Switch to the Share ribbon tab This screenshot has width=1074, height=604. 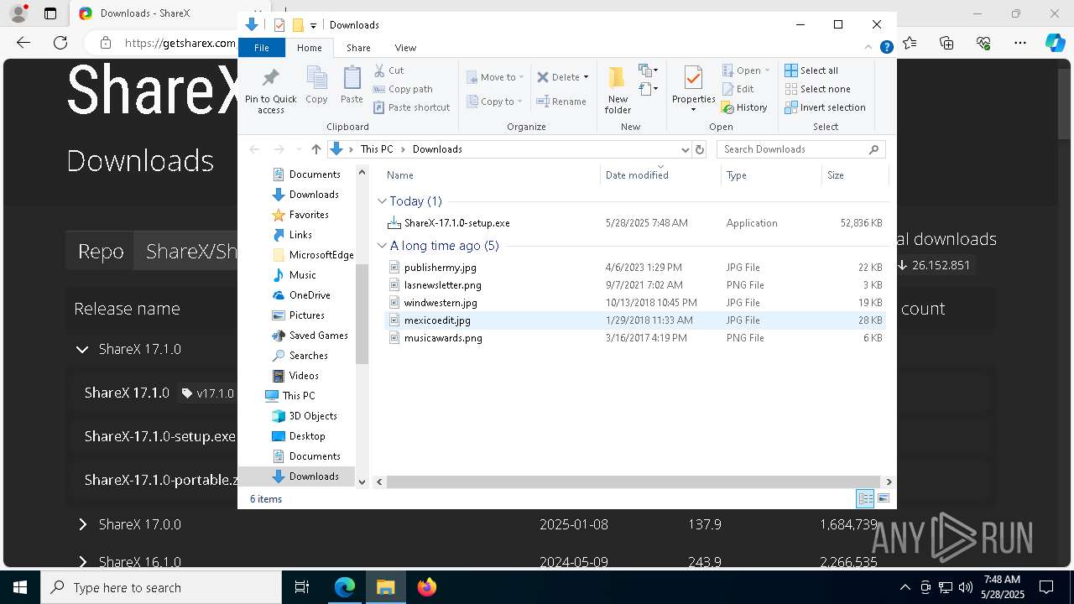pos(358,48)
